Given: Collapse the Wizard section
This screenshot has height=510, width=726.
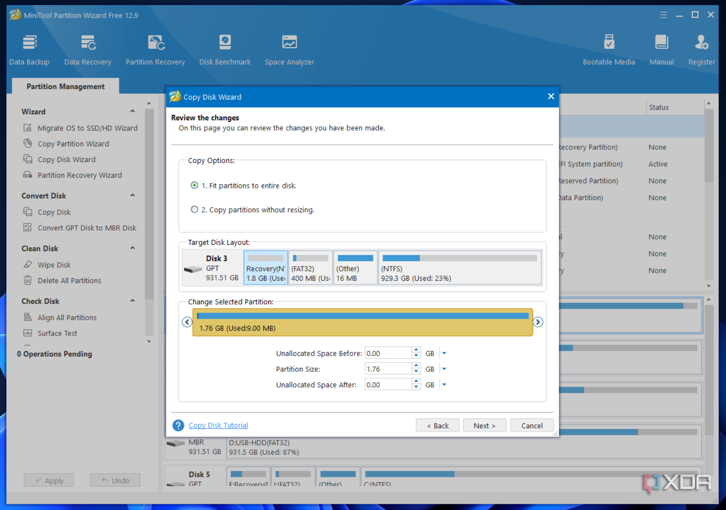Looking at the screenshot, I should (132, 111).
